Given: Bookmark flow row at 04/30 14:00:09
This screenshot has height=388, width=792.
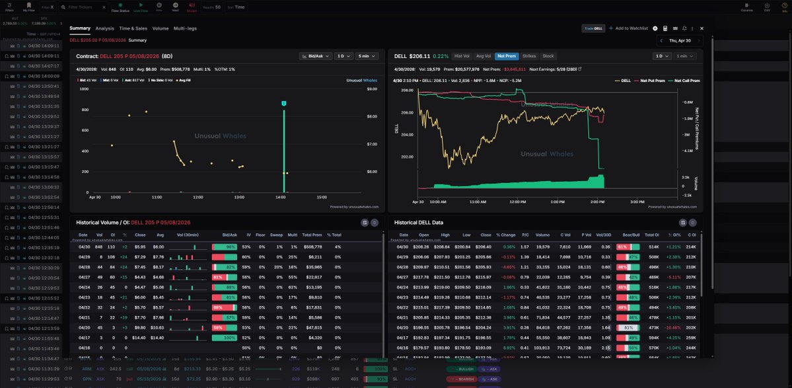Looking at the screenshot, I should tap(7, 76).
